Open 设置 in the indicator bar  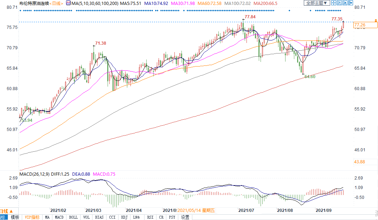[x=185, y=217]
